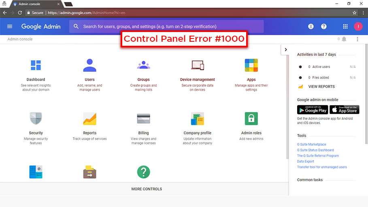Open the Billing card icon
This screenshot has height=207, width=368.
pos(143,118)
